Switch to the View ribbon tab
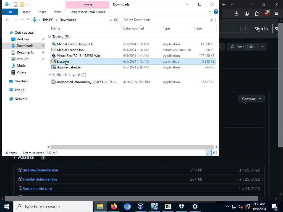 (x=57, y=12)
